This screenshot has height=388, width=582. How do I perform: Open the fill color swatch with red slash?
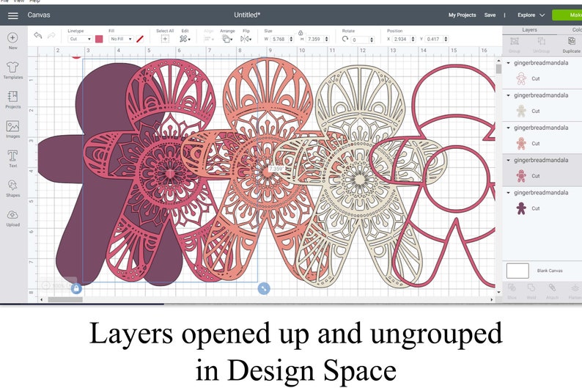pyautogui.click(x=140, y=39)
